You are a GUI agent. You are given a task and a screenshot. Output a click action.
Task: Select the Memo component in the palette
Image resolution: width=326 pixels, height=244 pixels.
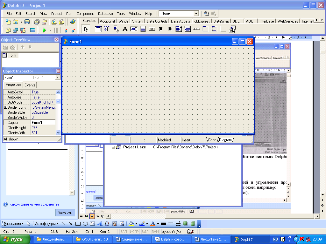pos(143,29)
